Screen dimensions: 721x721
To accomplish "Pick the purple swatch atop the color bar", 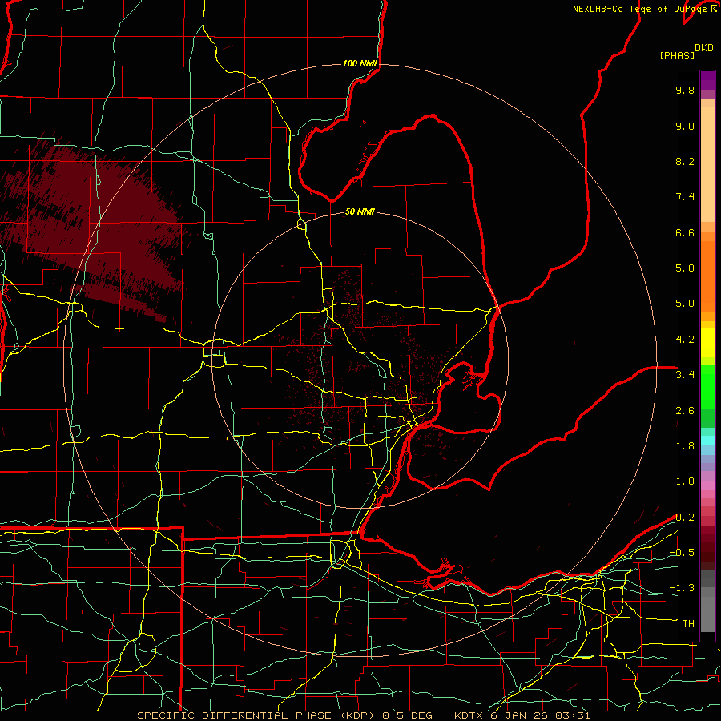I will click(x=707, y=80).
